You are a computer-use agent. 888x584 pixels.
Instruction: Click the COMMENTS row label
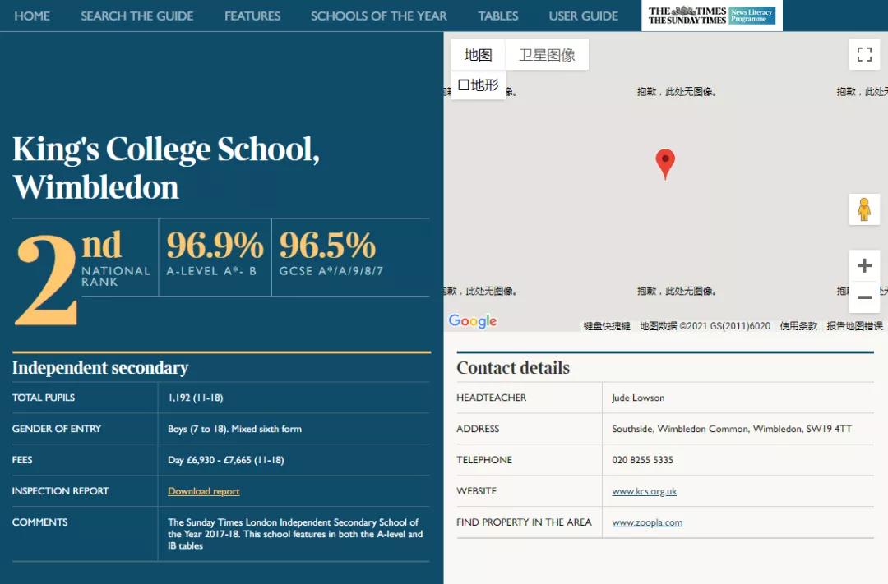[x=39, y=522]
